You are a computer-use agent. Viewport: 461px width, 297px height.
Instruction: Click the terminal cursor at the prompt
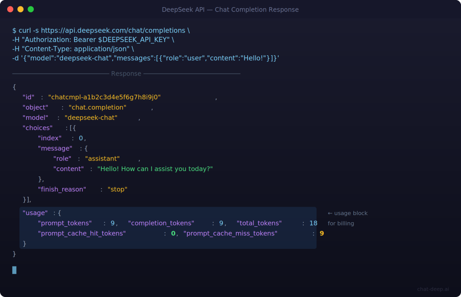(x=14, y=270)
